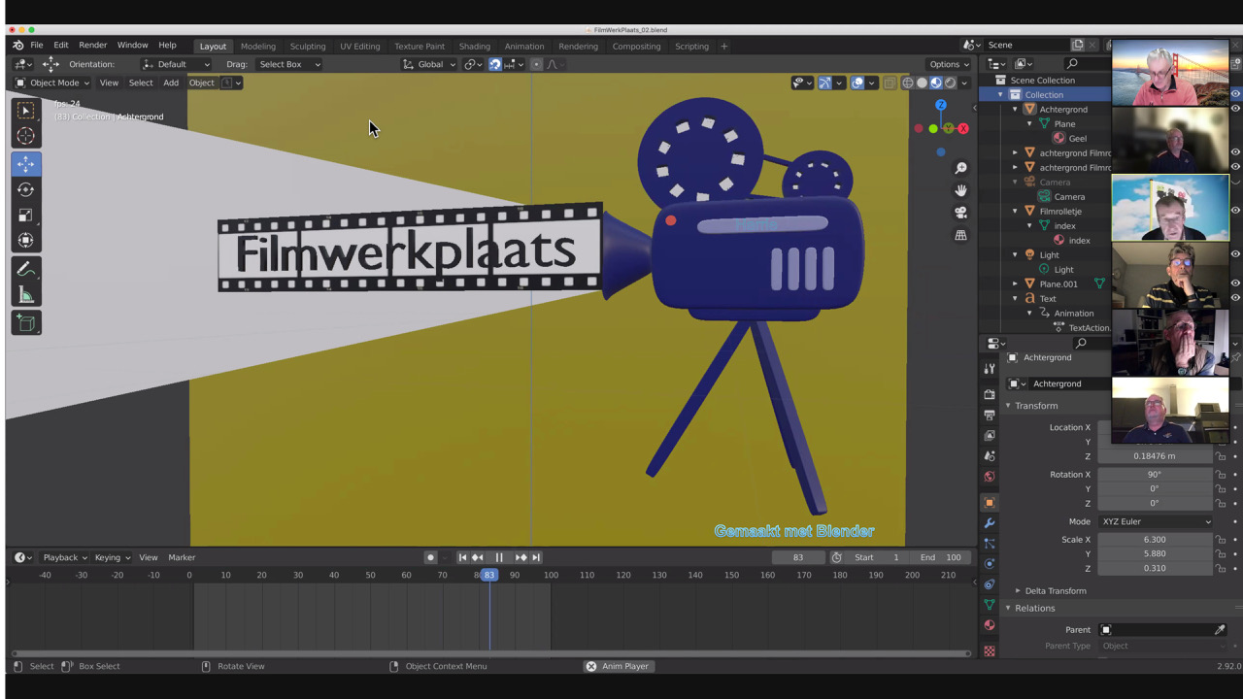
Task: Switch to orthographic/perspective grid view icon
Action: 960,235
